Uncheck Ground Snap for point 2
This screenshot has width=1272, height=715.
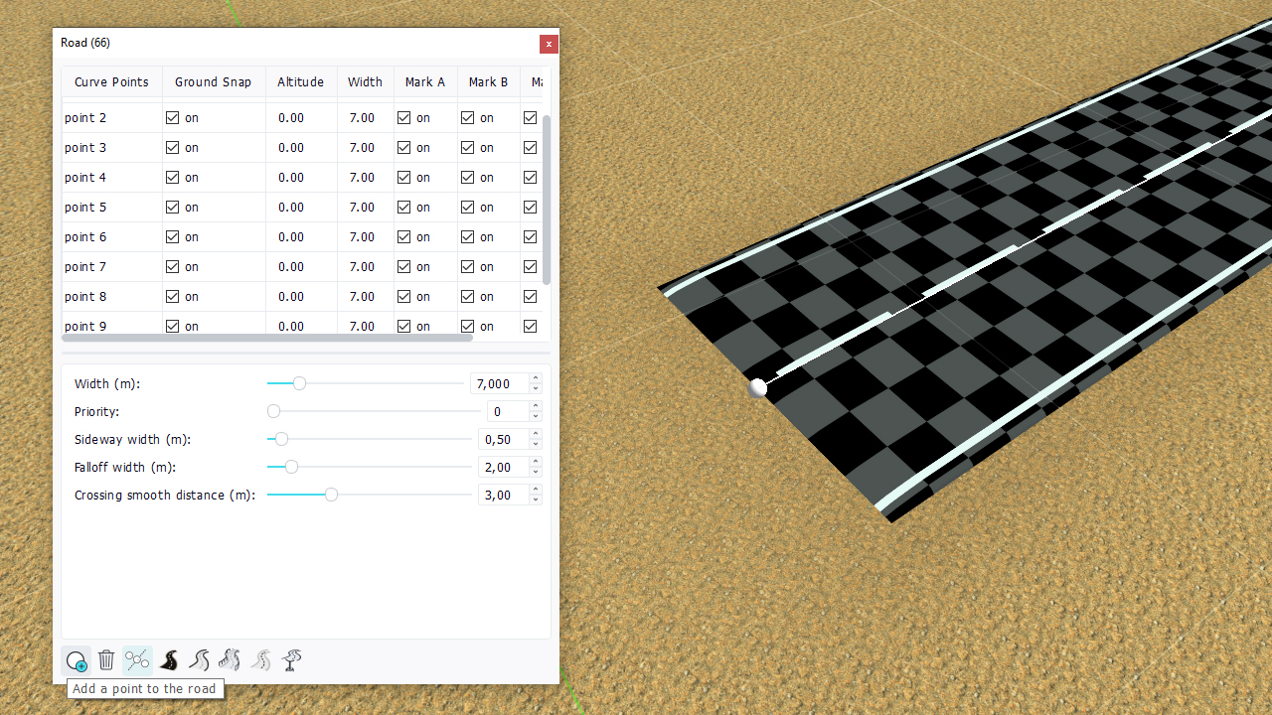click(173, 118)
